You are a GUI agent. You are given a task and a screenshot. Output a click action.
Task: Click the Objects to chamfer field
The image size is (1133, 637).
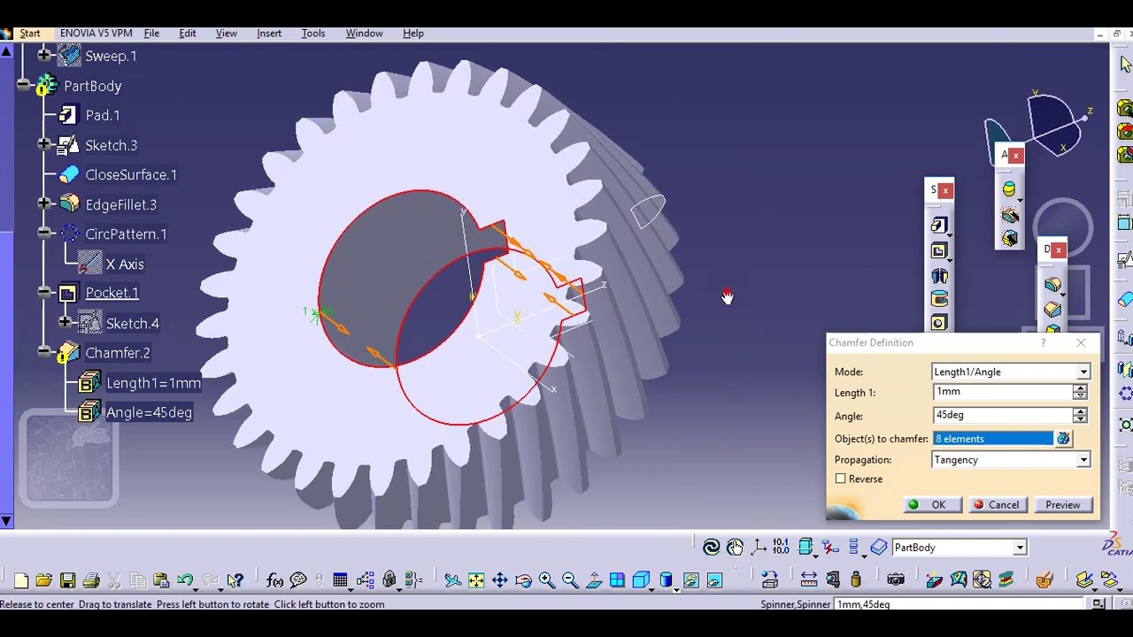[x=993, y=439]
